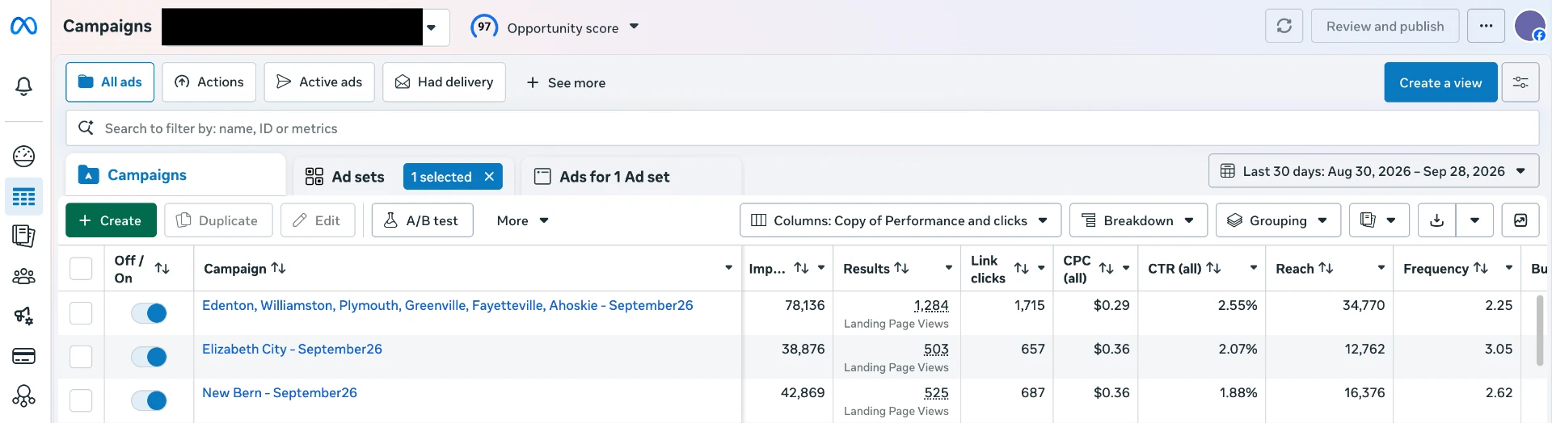Clear the 1 selected ad set filter
Screen dimensions: 1552x423
(489, 177)
